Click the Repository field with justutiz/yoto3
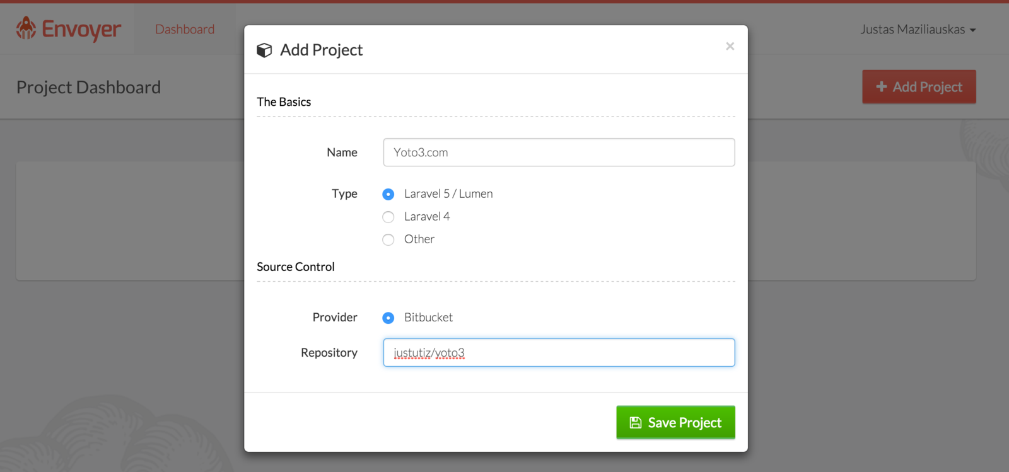 point(559,352)
